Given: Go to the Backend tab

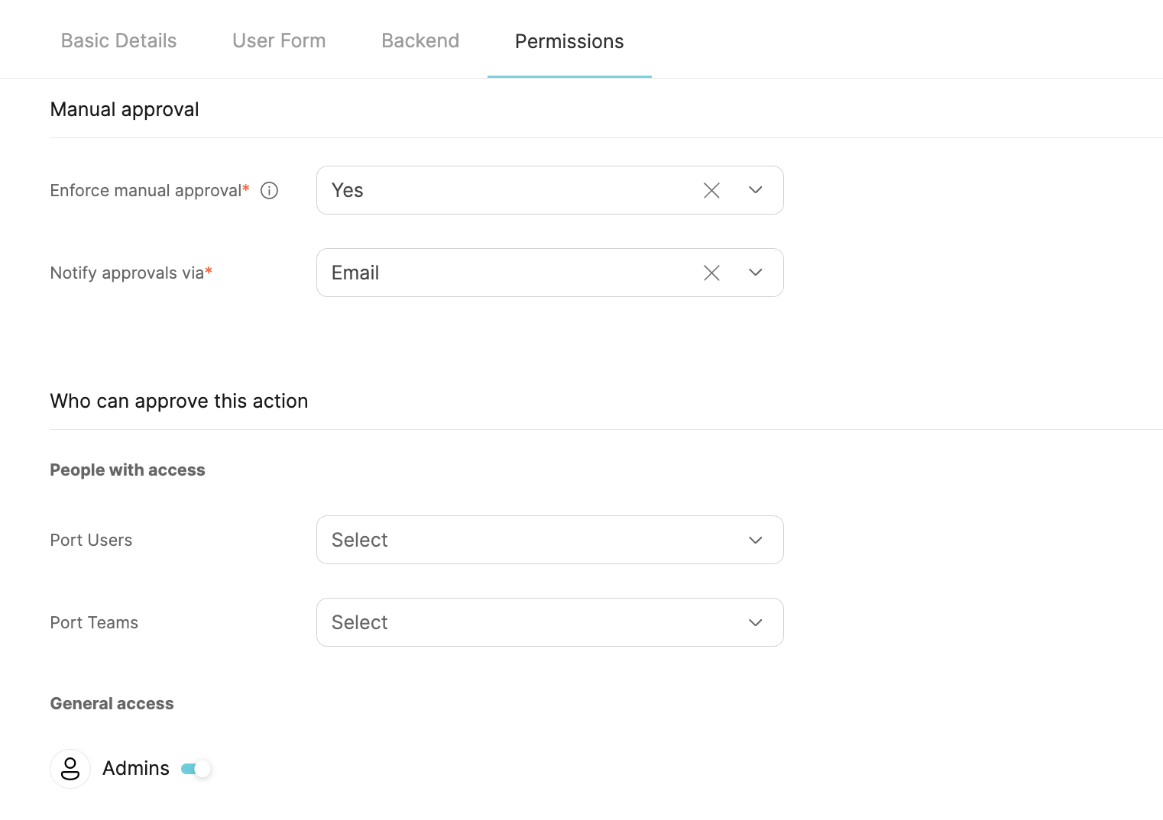Looking at the screenshot, I should (420, 41).
